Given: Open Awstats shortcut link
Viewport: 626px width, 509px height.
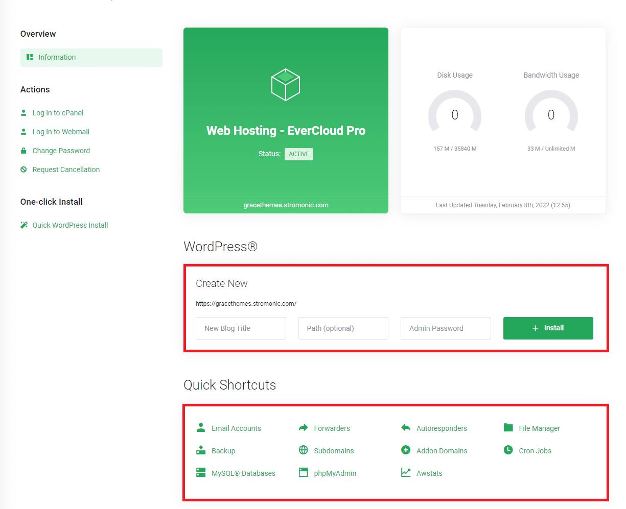Looking at the screenshot, I should 429,473.
